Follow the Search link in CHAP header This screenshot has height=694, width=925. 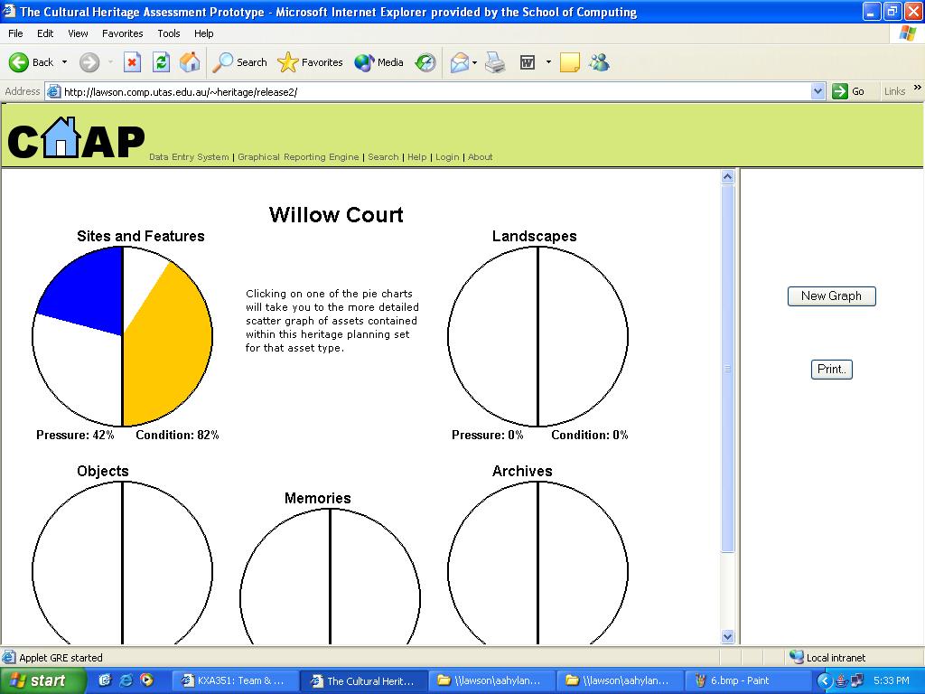pos(383,157)
